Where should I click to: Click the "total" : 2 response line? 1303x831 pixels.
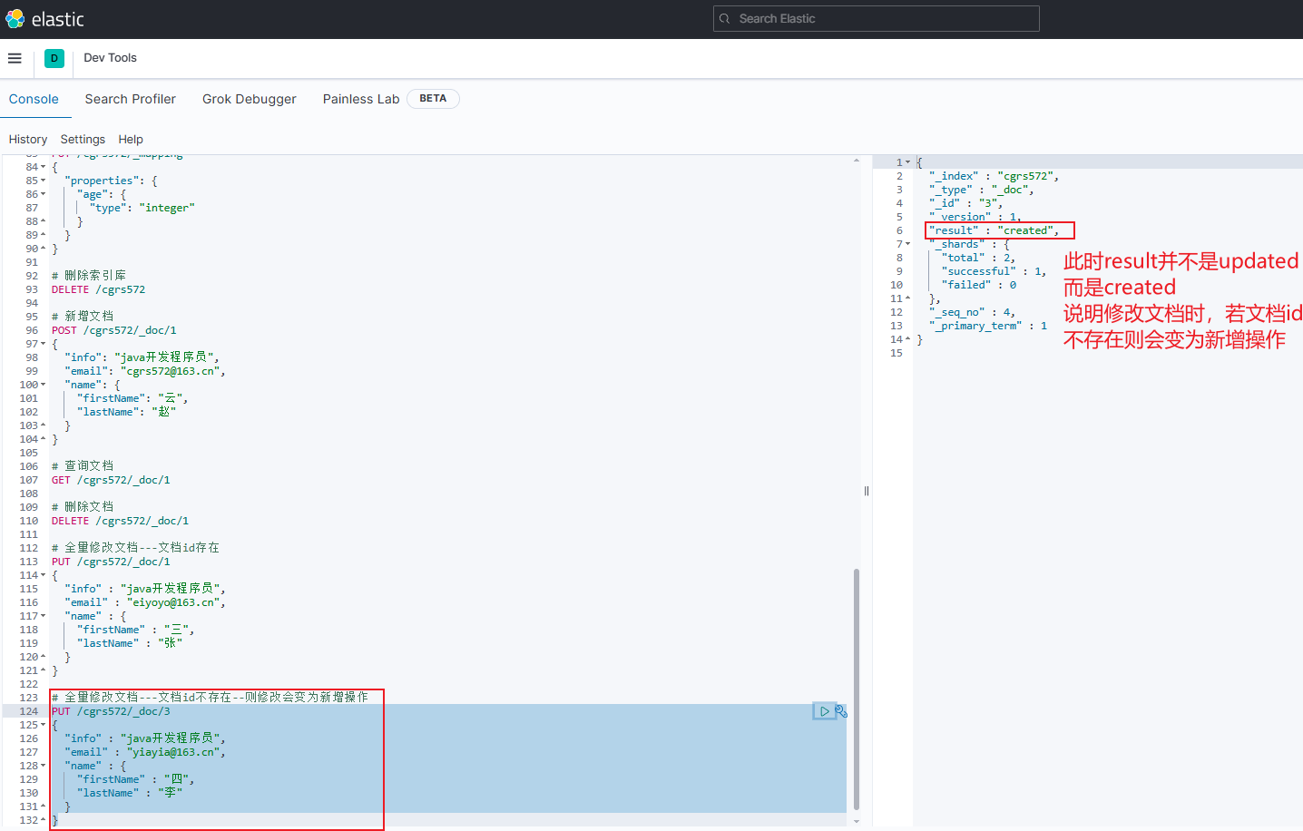pos(978,258)
